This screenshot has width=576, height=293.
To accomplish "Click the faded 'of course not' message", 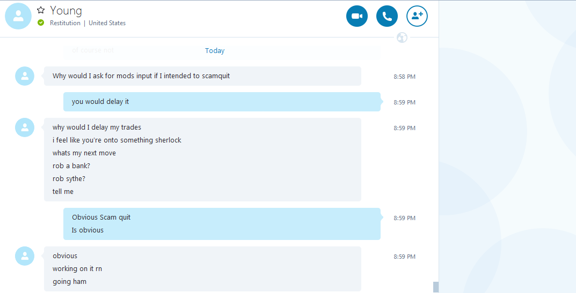I will click(93, 50).
